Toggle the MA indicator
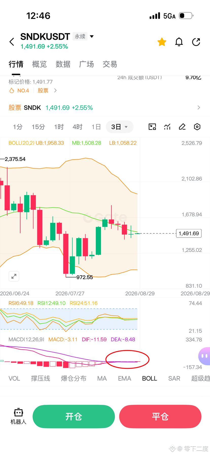 (102, 378)
